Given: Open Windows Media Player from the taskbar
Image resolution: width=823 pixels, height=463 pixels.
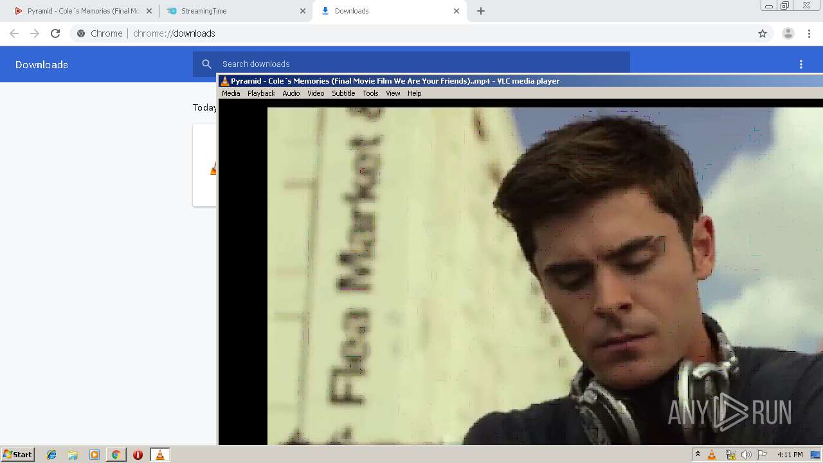Looking at the screenshot, I should (95, 455).
